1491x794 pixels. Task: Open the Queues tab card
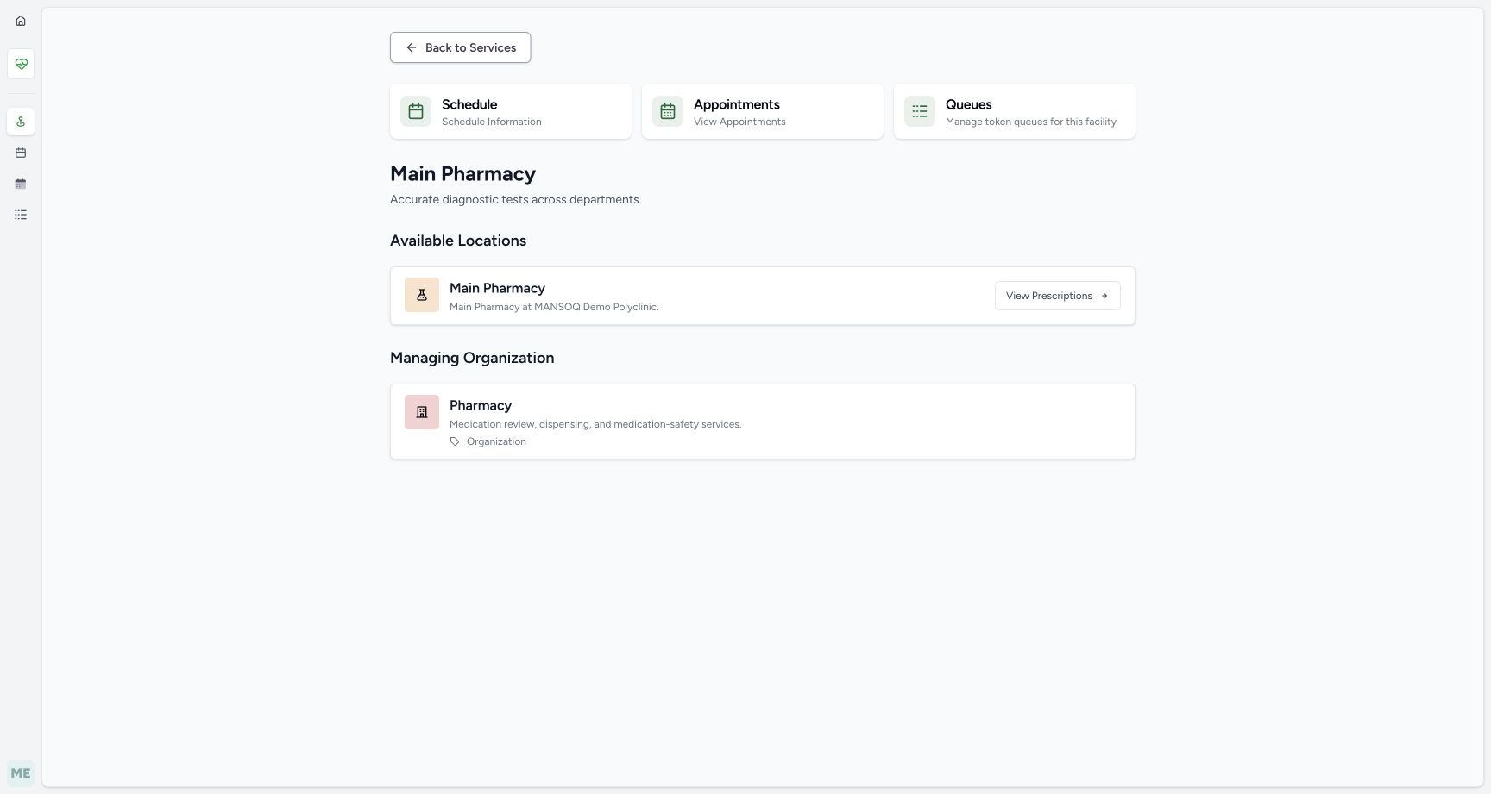point(1015,111)
